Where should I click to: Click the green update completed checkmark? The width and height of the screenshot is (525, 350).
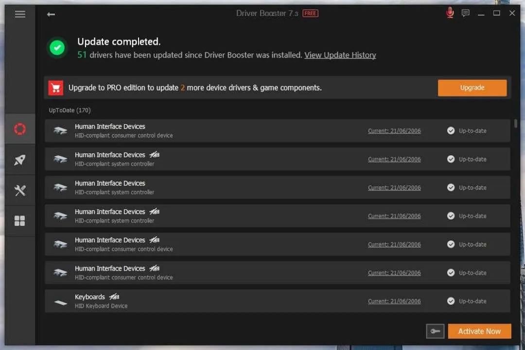[x=57, y=48]
